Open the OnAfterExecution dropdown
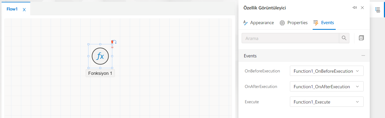This screenshot has height=118, width=385. (x=327, y=87)
